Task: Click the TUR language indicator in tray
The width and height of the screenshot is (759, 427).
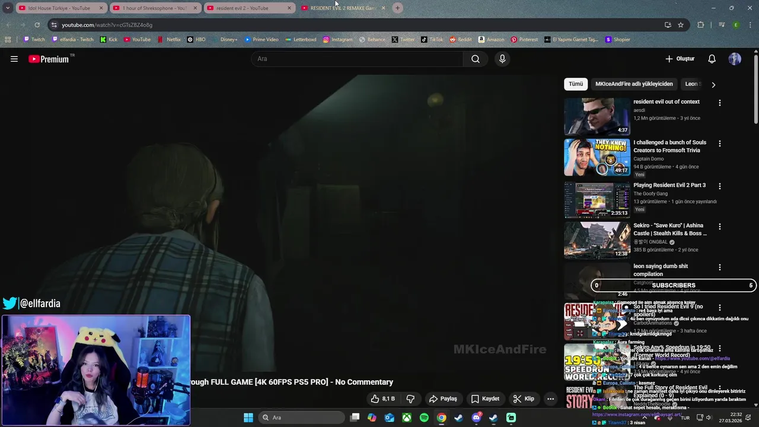Action: [685, 418]
